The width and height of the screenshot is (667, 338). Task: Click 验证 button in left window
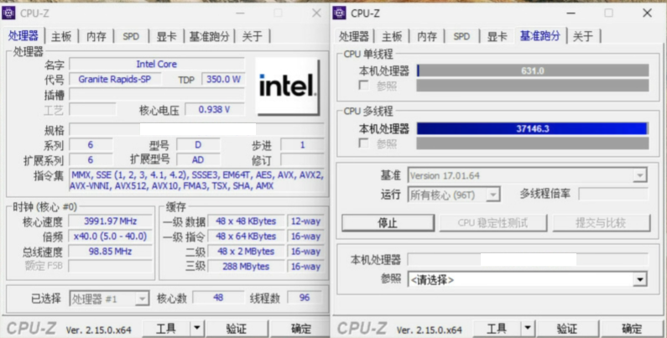(236, 328)
